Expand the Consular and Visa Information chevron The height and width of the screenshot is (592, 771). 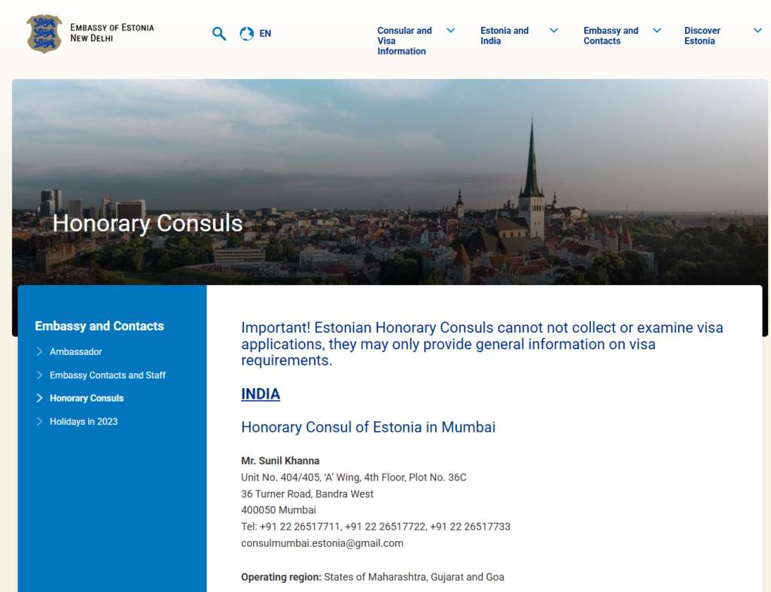tap(450, 31)
